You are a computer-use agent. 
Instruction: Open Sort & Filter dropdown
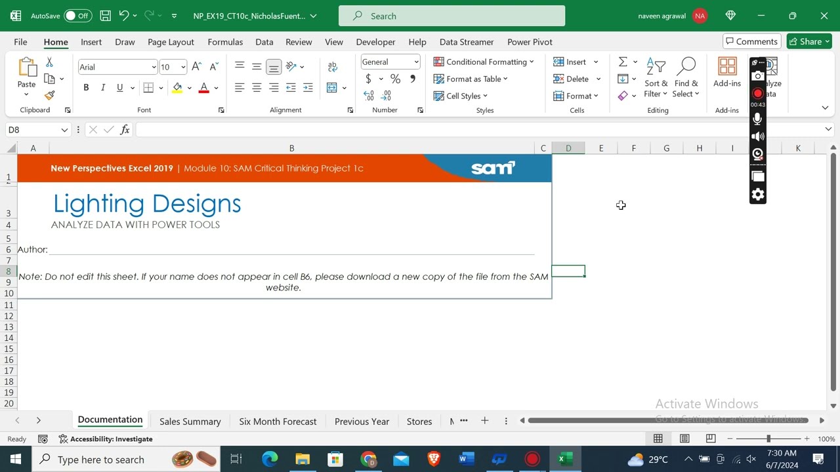[656, 78]
